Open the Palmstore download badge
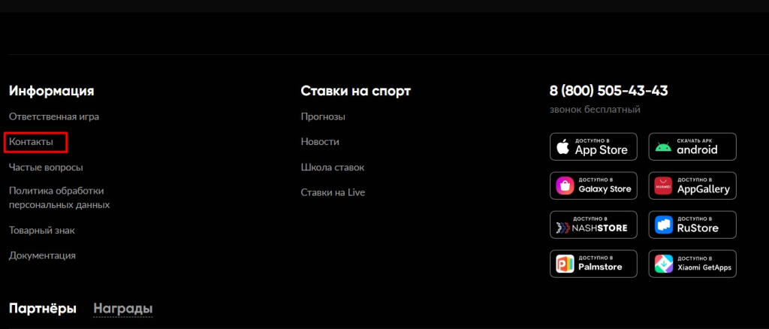The image size is (769, 329). click(x=593, y=264)
